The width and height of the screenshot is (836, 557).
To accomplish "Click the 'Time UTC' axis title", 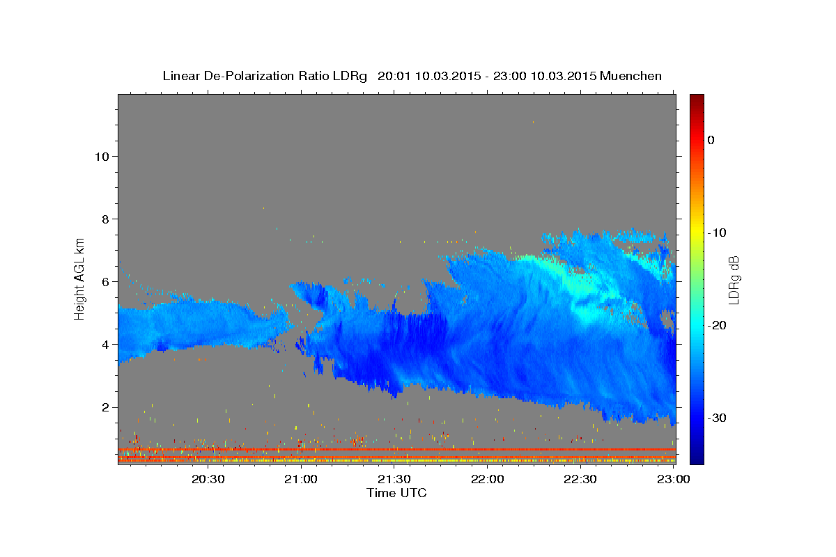I will point(396,493).
